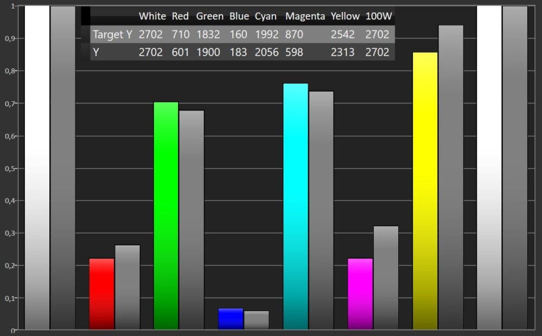Click the gray target bar beside yellow
The image size is (542, 336).
coord(451,177)
